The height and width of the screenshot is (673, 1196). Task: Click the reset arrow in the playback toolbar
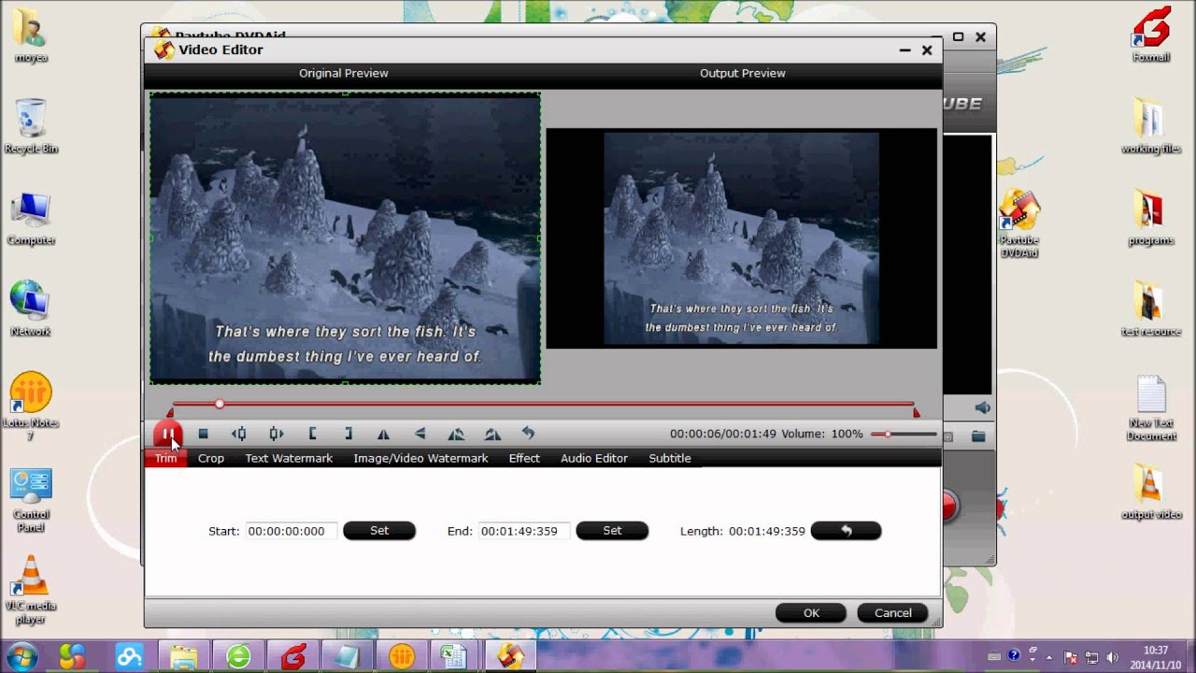(x=528, y=434)
